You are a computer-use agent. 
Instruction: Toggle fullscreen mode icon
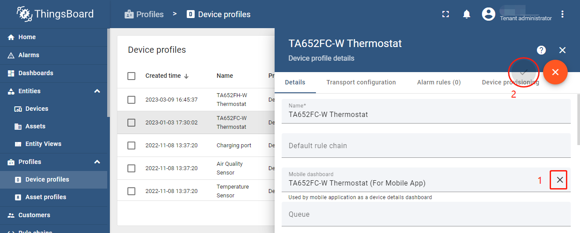click(446, 14)
